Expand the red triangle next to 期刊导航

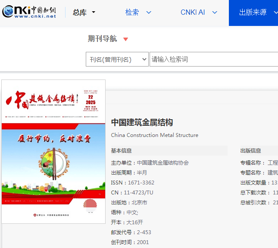click(x=125, y=39)
